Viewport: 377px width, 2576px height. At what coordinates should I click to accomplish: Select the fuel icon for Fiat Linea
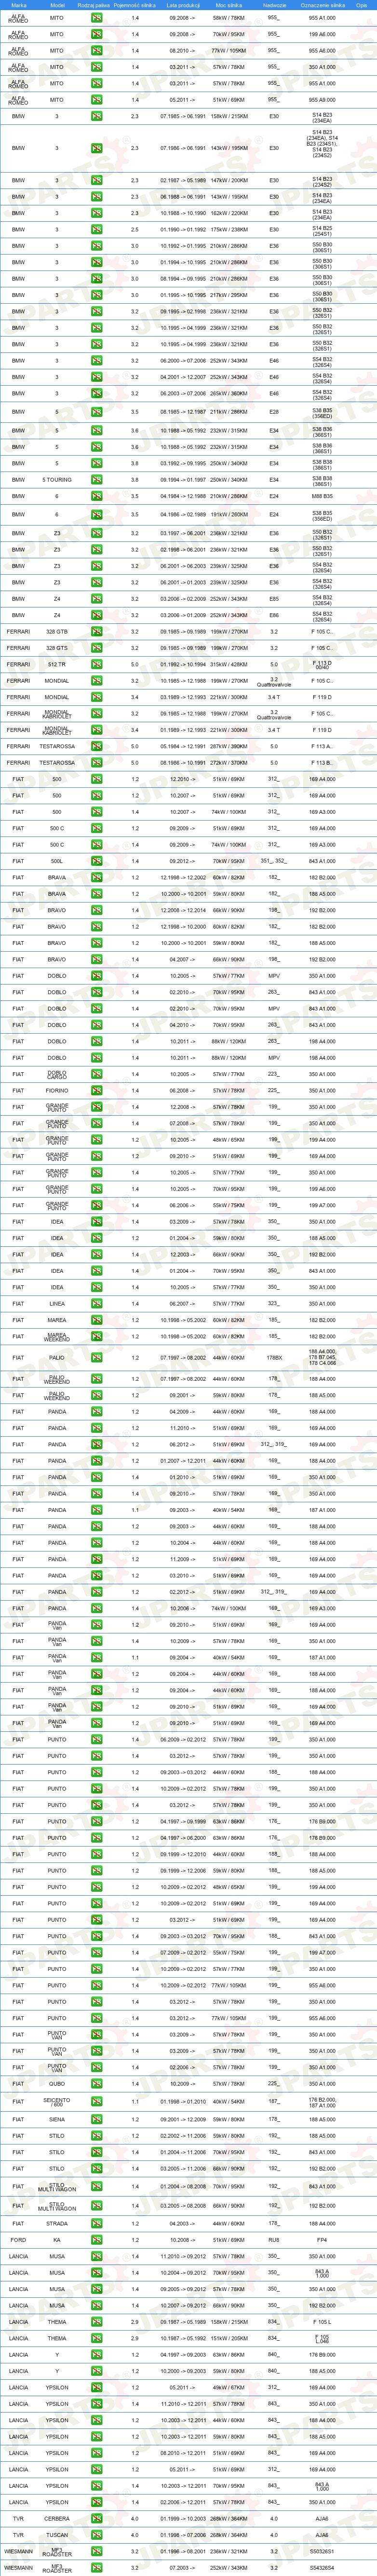click(x=97, y=1303)
